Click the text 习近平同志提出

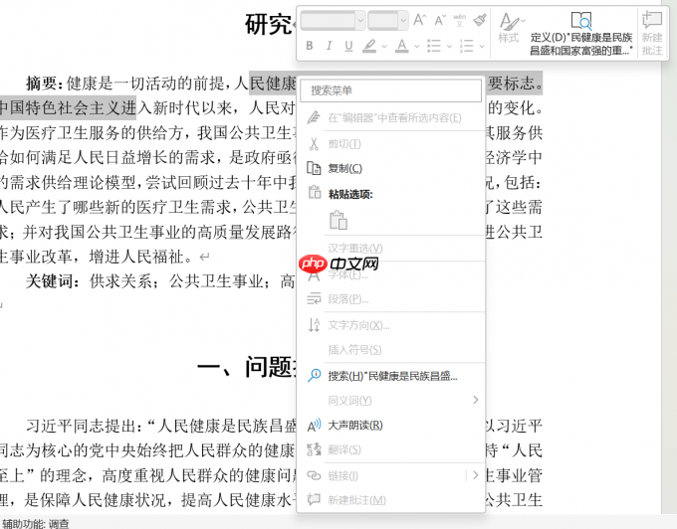click(x=82, y=426)
